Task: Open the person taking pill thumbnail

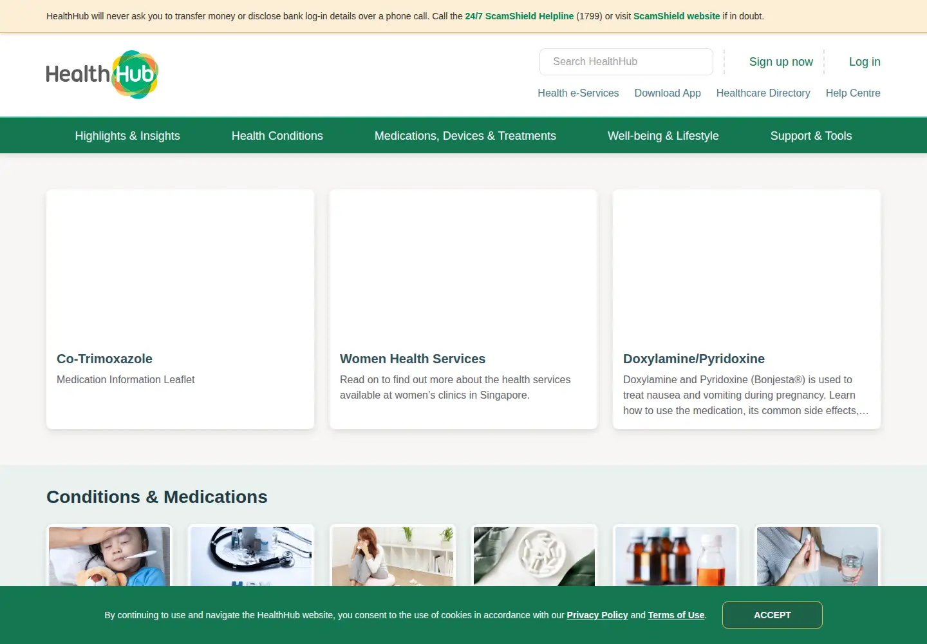Action: [x=818, y=556]
